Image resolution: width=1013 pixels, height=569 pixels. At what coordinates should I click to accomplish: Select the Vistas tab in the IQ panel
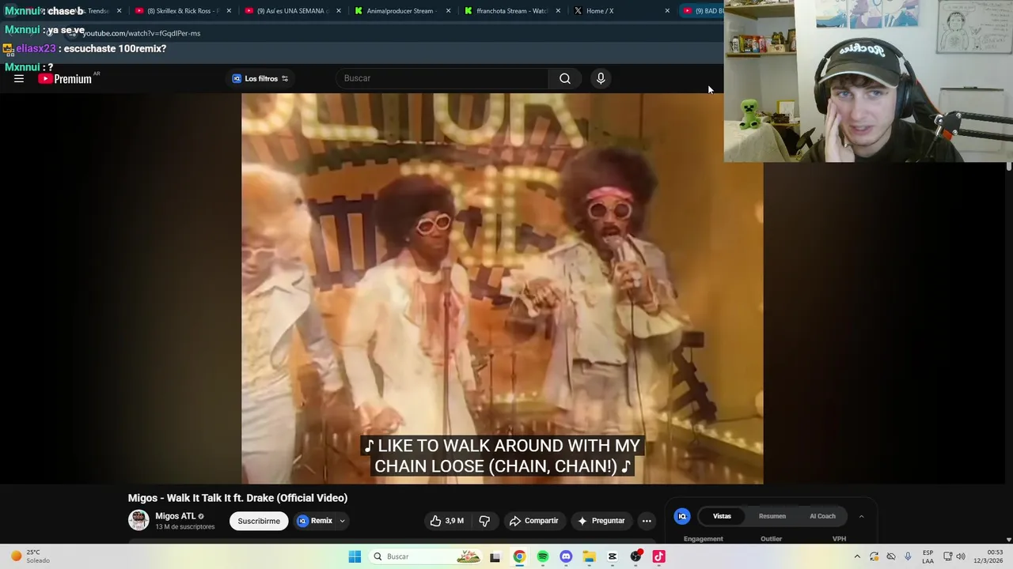tap(722, 516)
